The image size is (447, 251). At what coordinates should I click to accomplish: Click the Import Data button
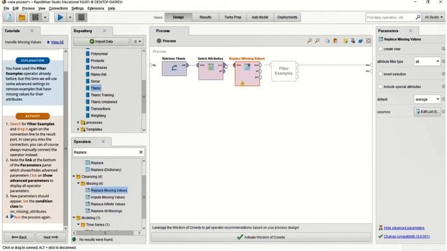tap(101, 42)
